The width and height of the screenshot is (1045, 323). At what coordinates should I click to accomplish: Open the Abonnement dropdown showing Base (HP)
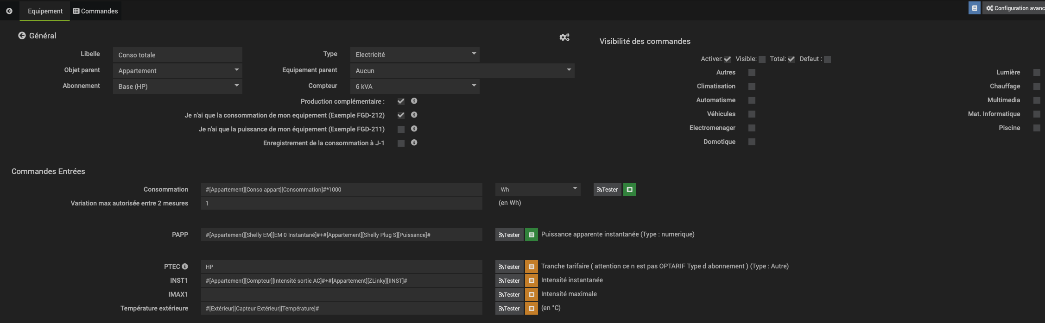(177, 87)
